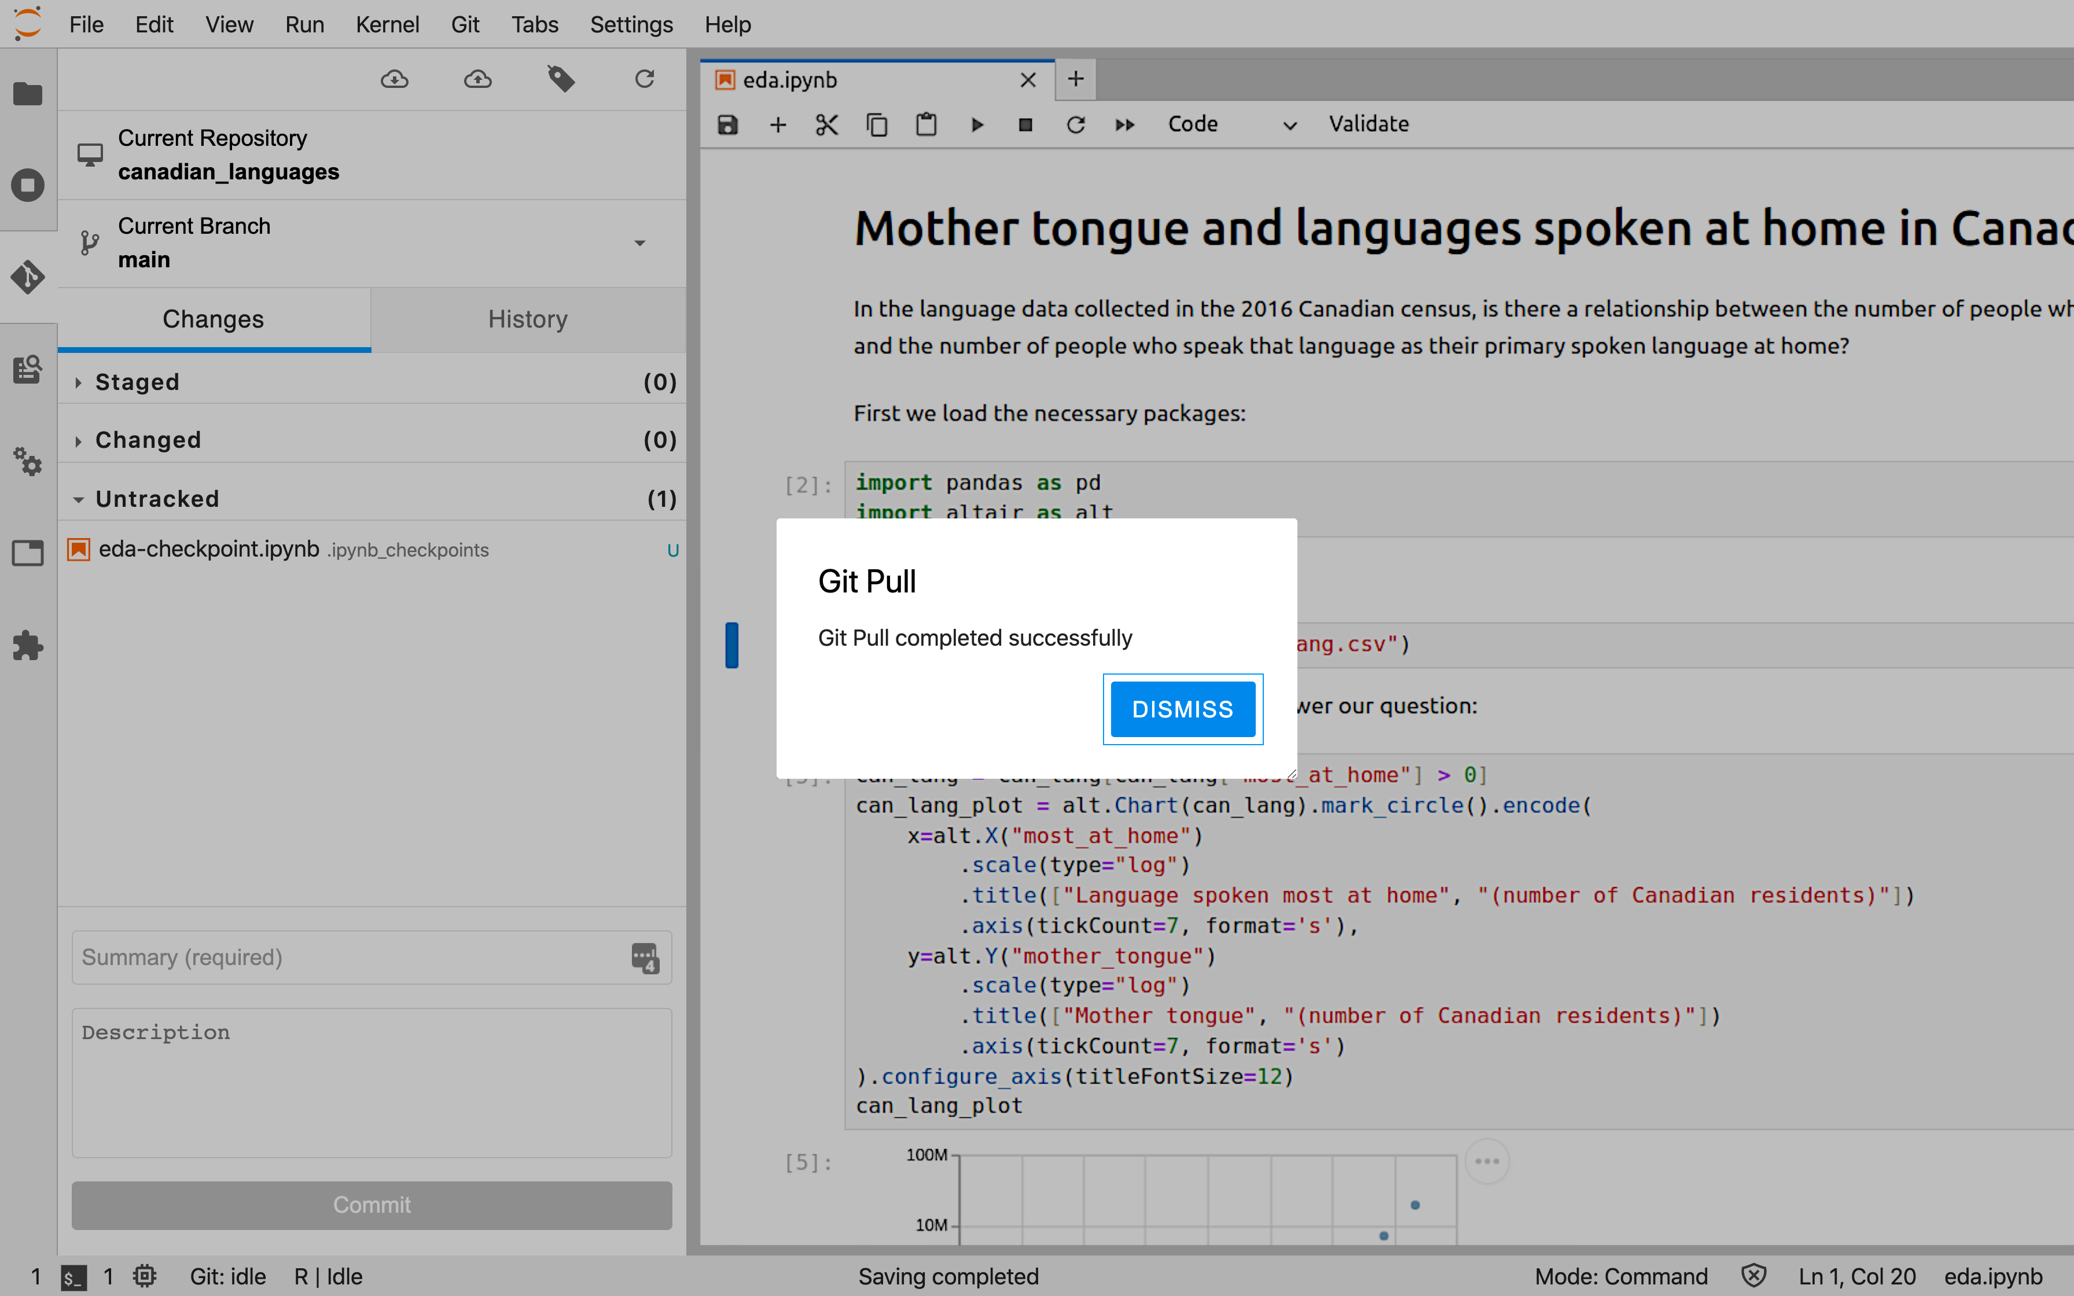The width and height of the screenshot is (2074, 1296).
Task: Open the Kernel menu
Action: (x=387, y=25)
